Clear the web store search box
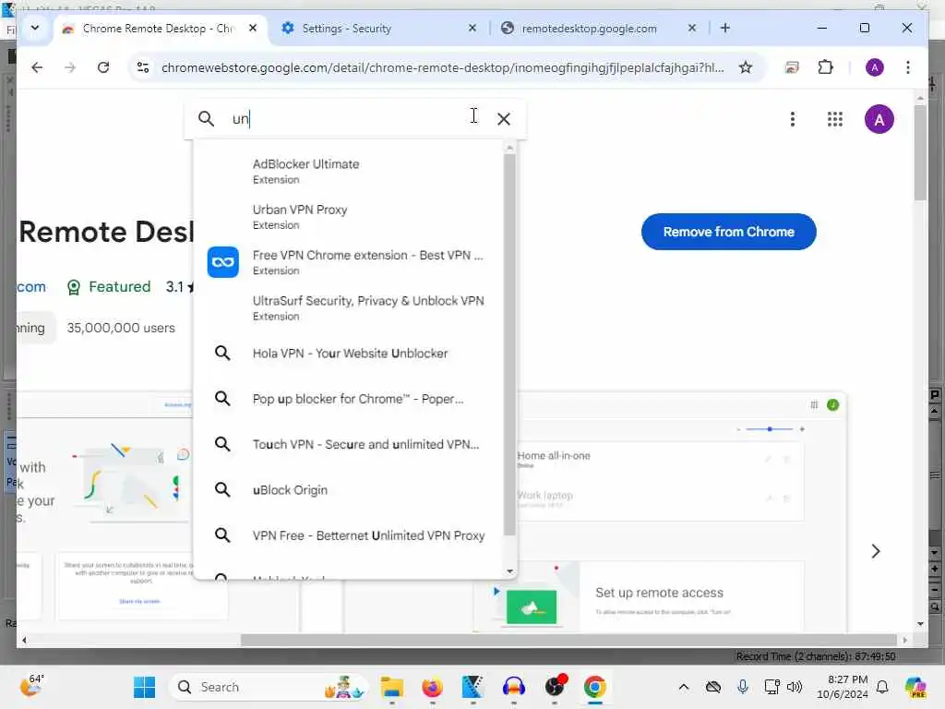The image size is (945, 709). click(x=504, y=119)
